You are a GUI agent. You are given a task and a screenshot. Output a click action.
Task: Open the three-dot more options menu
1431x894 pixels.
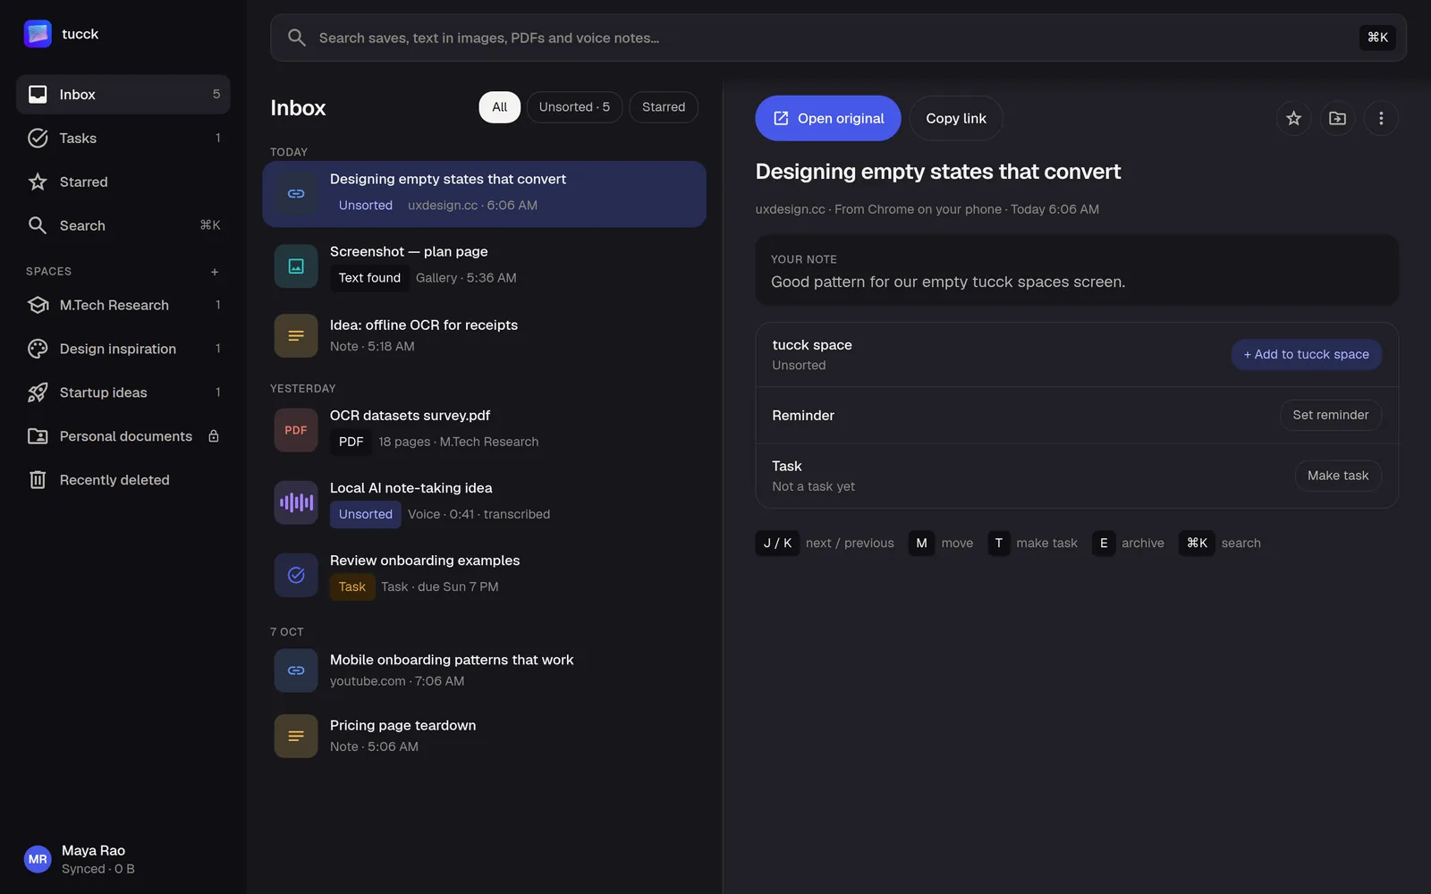click(1381, 118)
